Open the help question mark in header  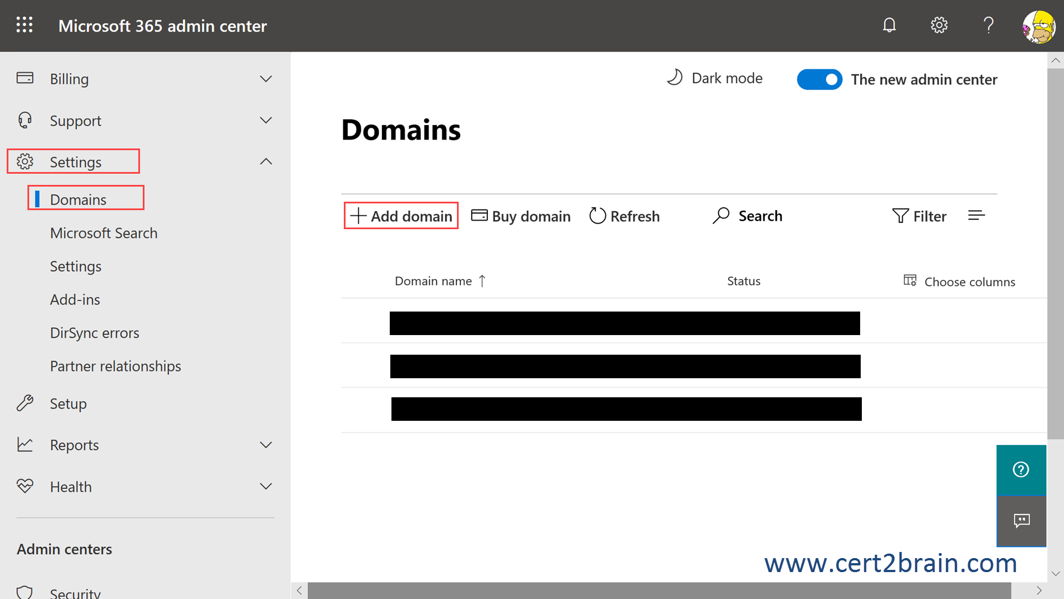[x=988, y=25]
